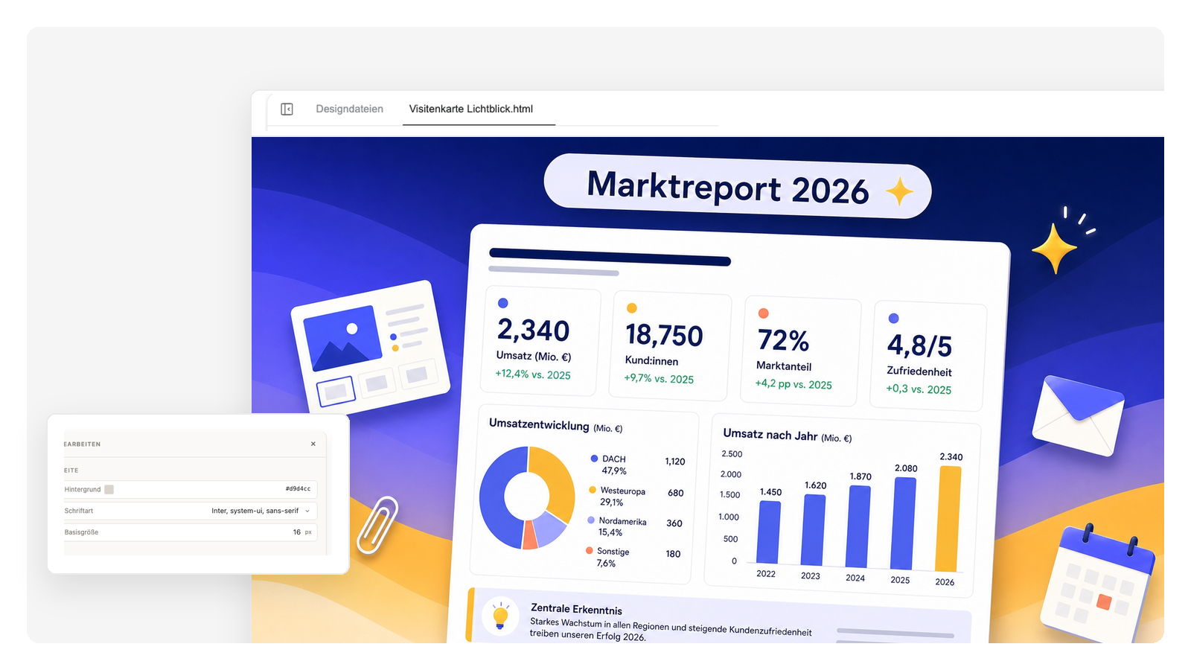This screenshot has height=670, width=1191.
Task: Select the lightbulb icon by Zentrale Erkenntnis
Action: (x=500, y=616)
